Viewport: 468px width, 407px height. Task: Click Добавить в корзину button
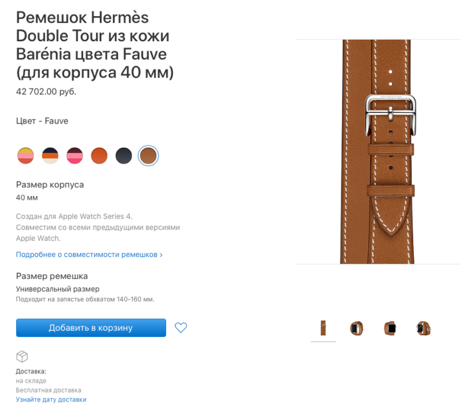(x=91, y=328)
